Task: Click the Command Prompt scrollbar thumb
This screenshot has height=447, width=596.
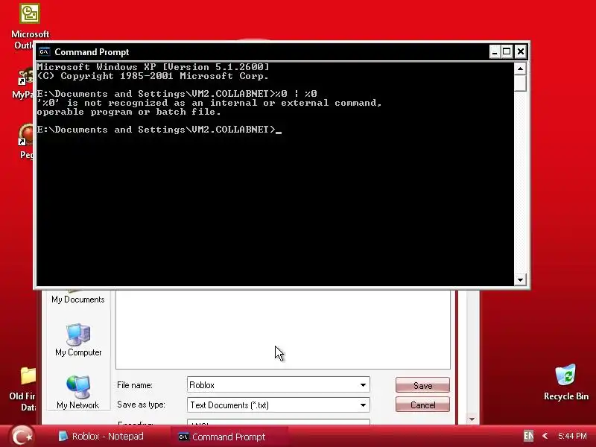Action: (520, 83)
